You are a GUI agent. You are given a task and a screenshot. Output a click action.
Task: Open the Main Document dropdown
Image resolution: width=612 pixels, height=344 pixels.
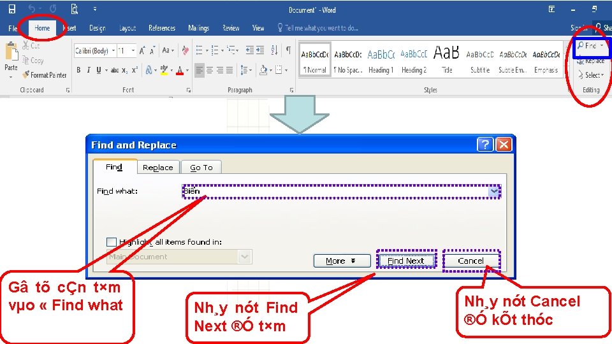[x=244, y=257]
